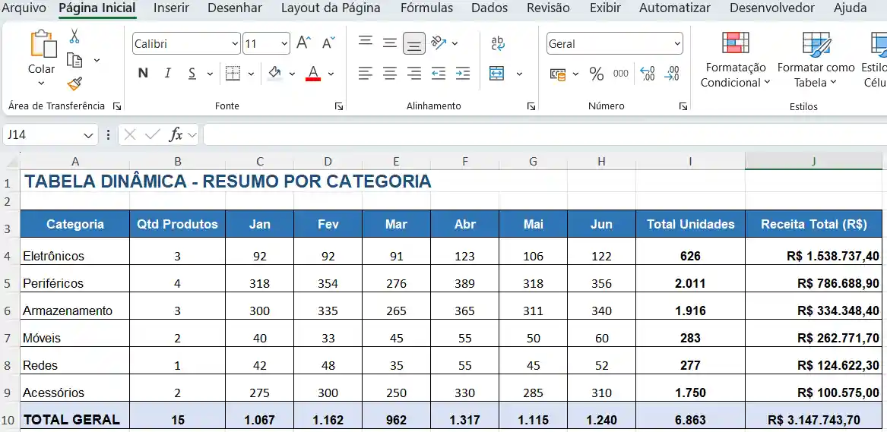Image resolution: width=887 pixels, height=432 pixels.
Task: Apply thousands separator 000 style
Action: pyautogui.click(x=620, y=74)
